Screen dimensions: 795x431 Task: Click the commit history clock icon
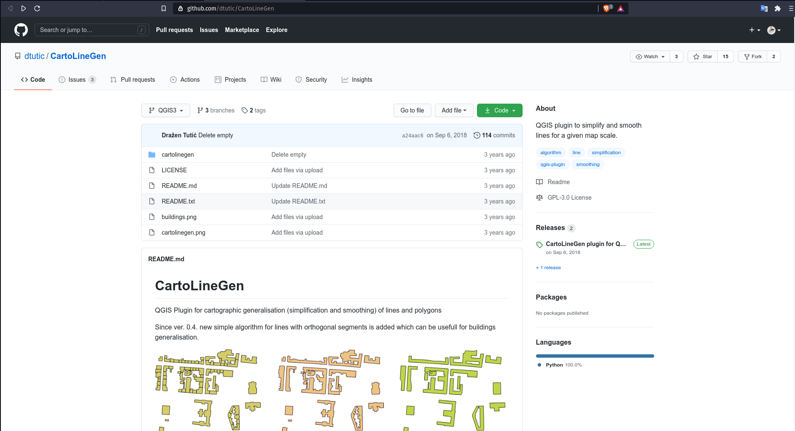click(477, 135)
